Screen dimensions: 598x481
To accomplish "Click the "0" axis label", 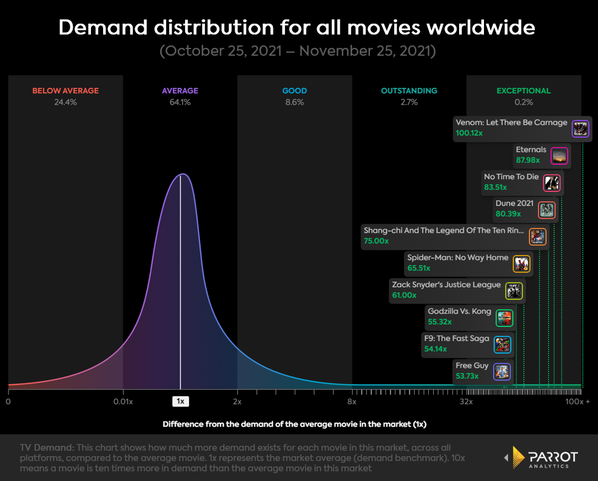I will click(8, 402).
